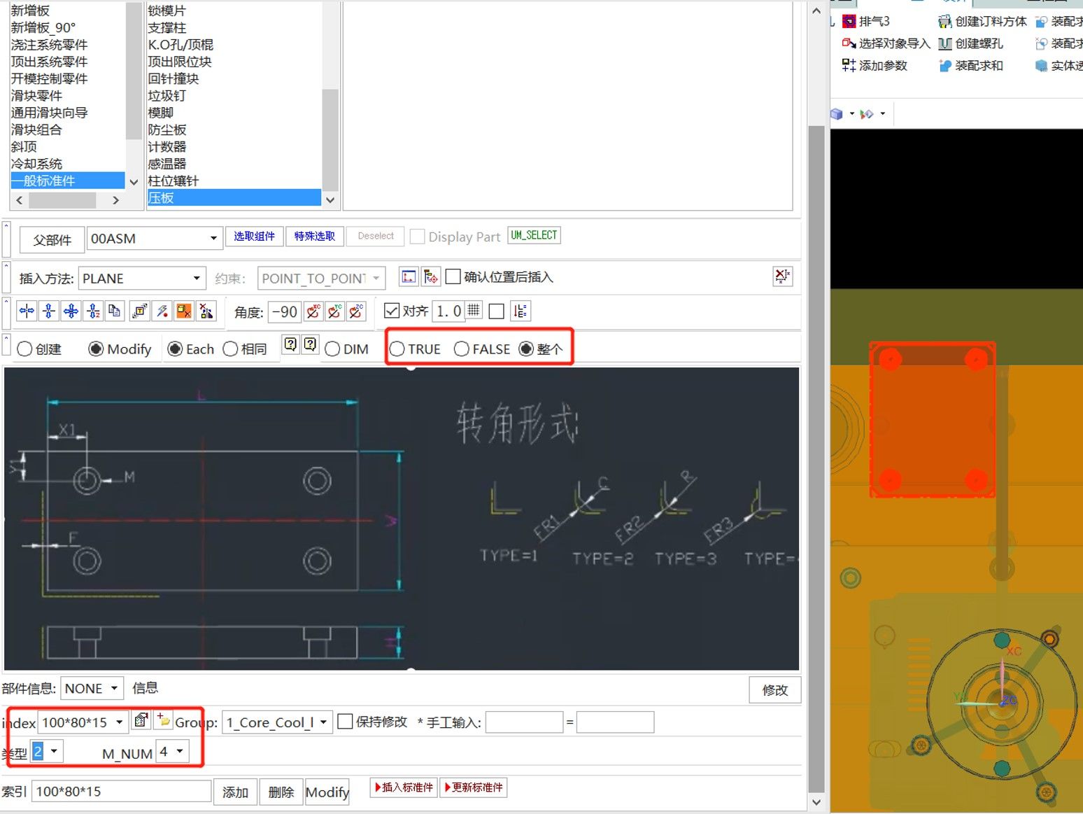Viewport: 1083px width, 814px height.
Task: Click 装配求和 in the ribbon
Action: [971, 65]
